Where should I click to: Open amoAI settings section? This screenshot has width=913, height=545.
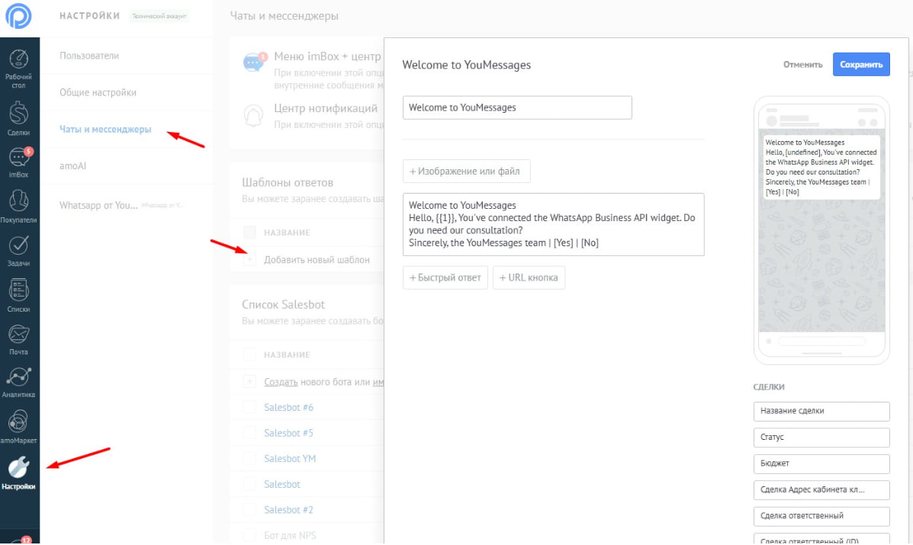pos(73,165)
